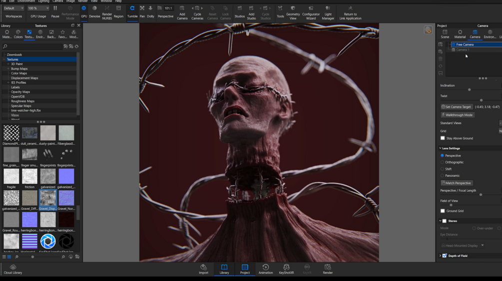Adjust the Inclination slider
Viewport: 502px width, 281px height.
470,90
